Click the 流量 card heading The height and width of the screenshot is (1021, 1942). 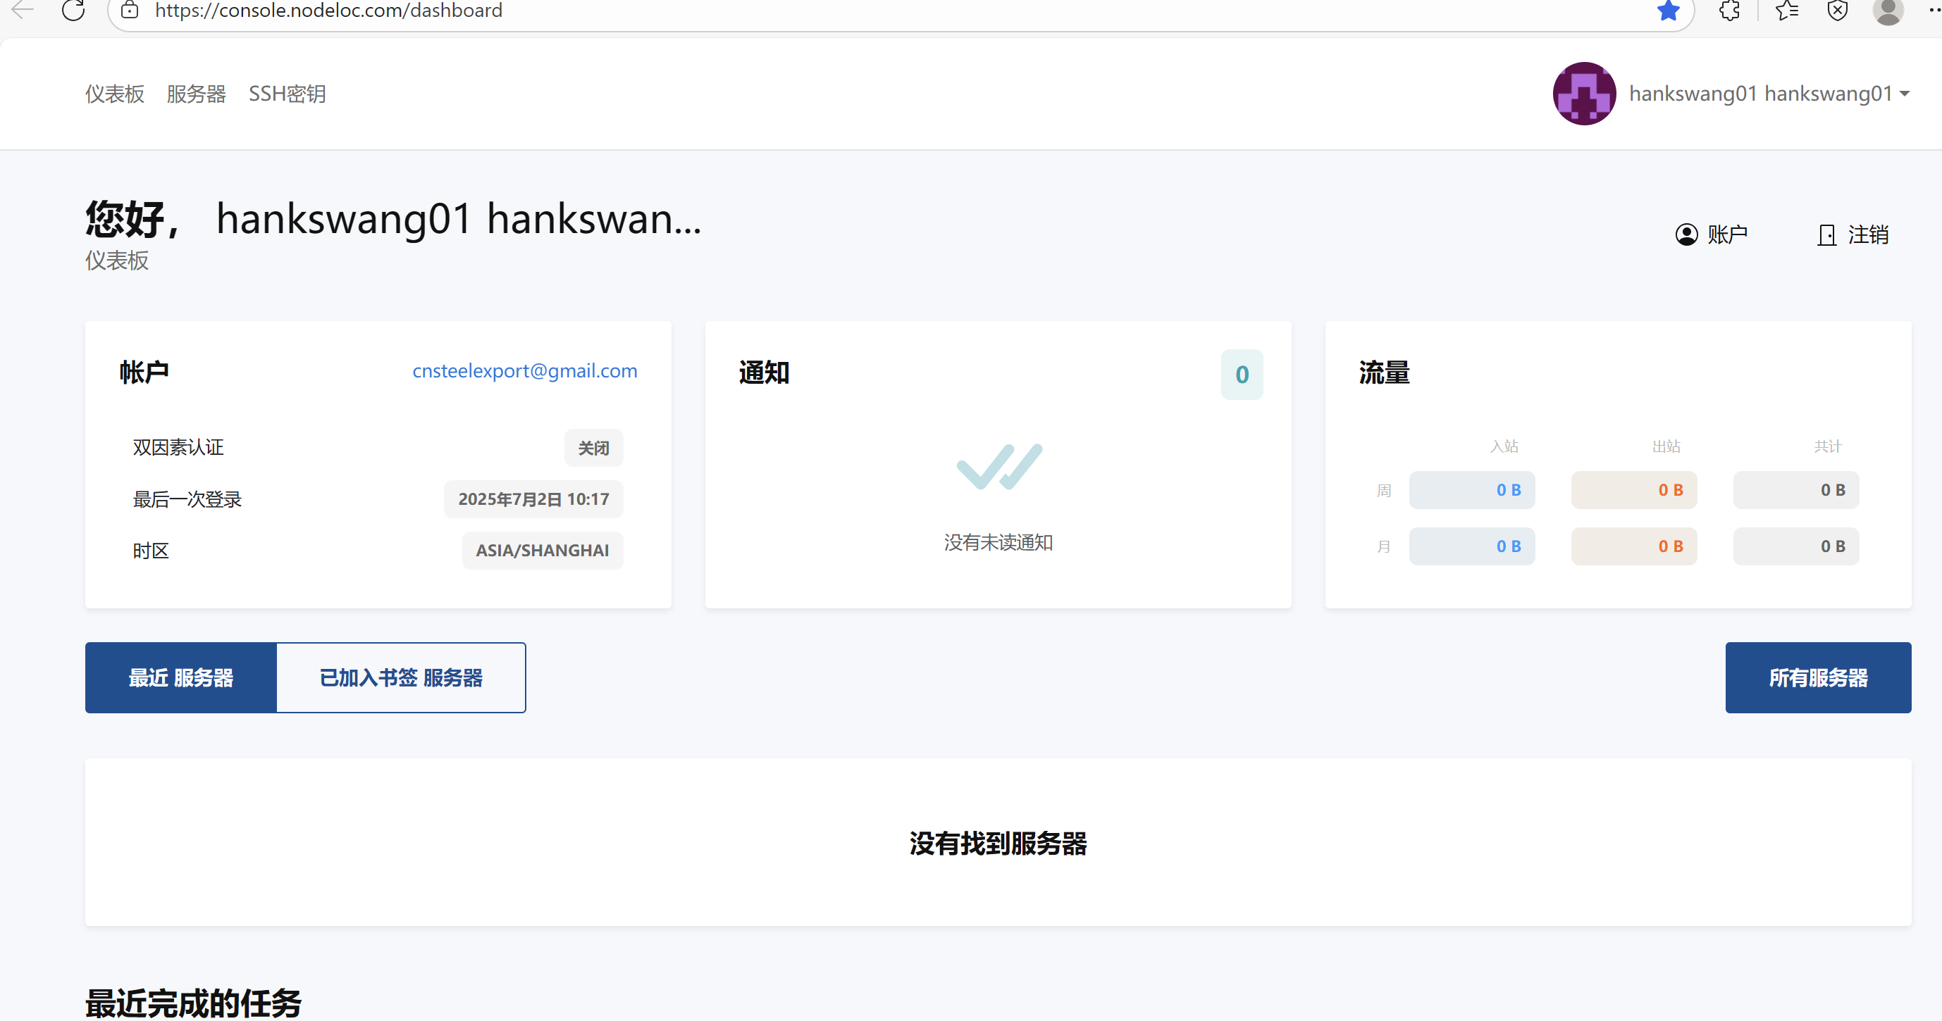tap(1384, 373)
